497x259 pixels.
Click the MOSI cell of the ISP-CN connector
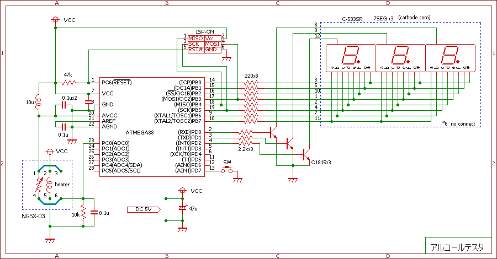click(213, 44)
